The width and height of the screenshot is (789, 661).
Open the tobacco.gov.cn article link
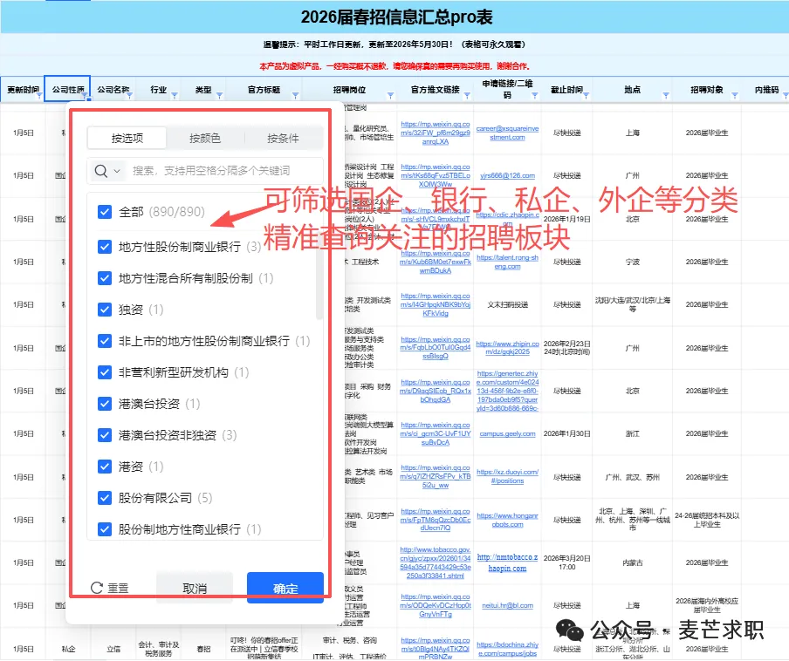pyautogui.click(x=436, y=562)
